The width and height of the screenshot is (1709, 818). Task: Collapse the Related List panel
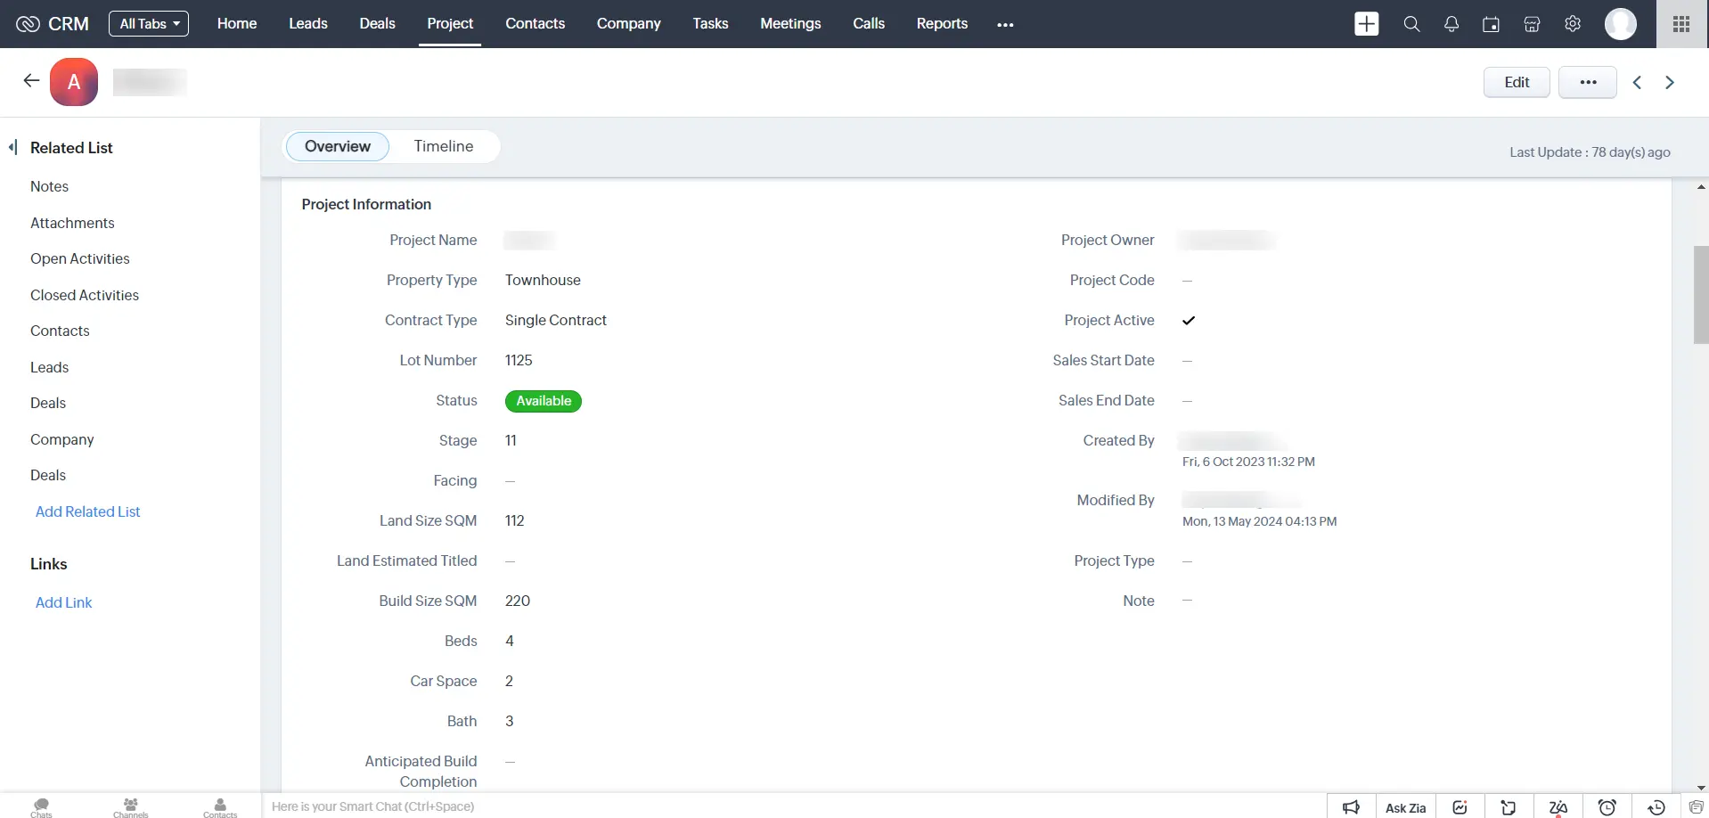click(x=13, y=147)
